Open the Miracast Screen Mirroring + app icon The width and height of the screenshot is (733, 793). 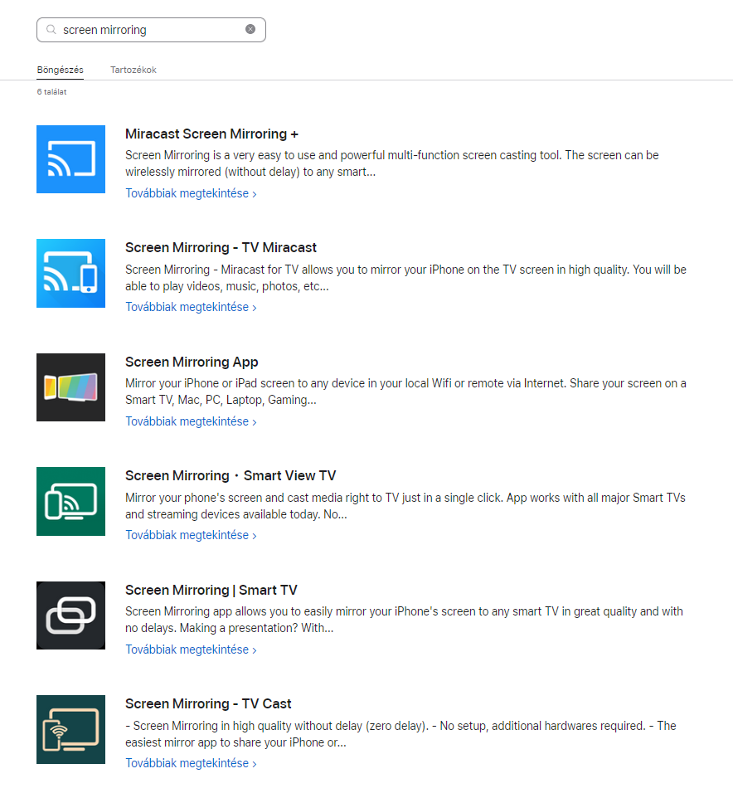70,159
